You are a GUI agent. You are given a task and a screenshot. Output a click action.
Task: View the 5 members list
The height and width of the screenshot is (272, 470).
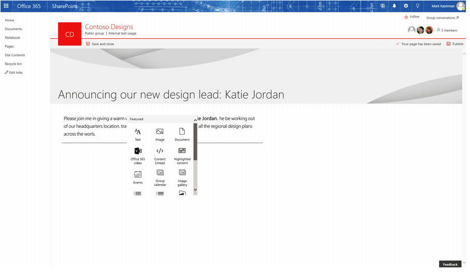click(447, 30)
